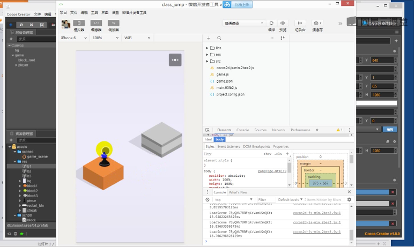Click the warning count indicator
Viewport: 414px width, 247px height.
tap(339, 130)
